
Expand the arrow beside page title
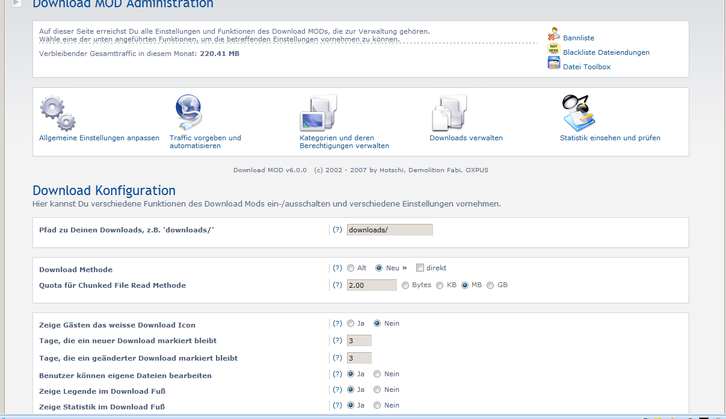[x=16, y=3]
